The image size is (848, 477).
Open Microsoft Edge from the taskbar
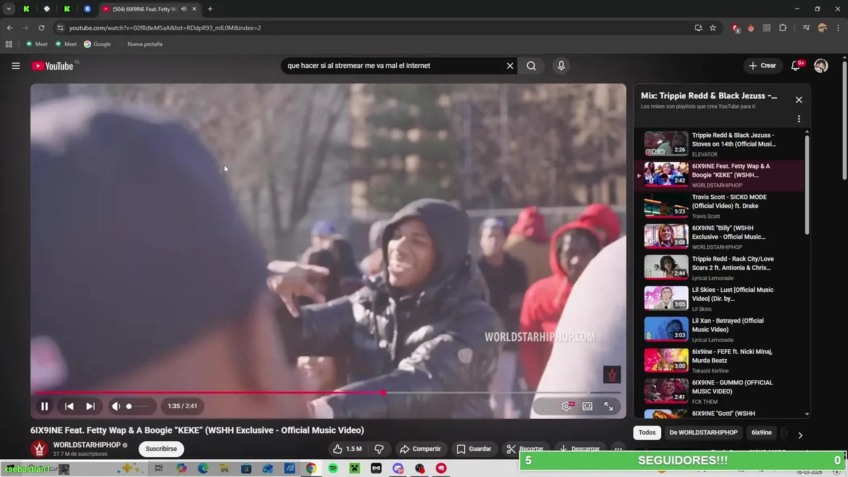click(x=203, y=468)
